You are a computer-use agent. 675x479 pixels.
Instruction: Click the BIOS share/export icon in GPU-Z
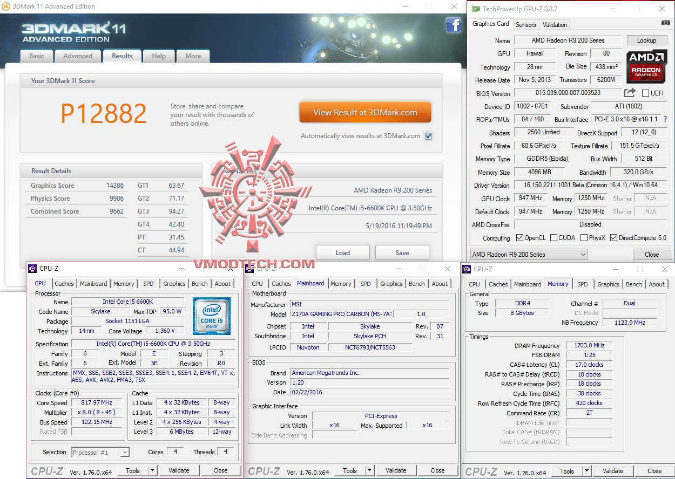[x=630, y=93]
